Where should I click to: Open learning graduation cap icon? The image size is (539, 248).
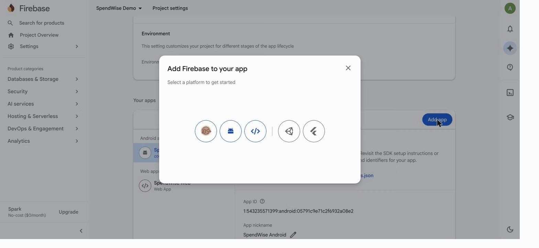click(x=510, y=117)
